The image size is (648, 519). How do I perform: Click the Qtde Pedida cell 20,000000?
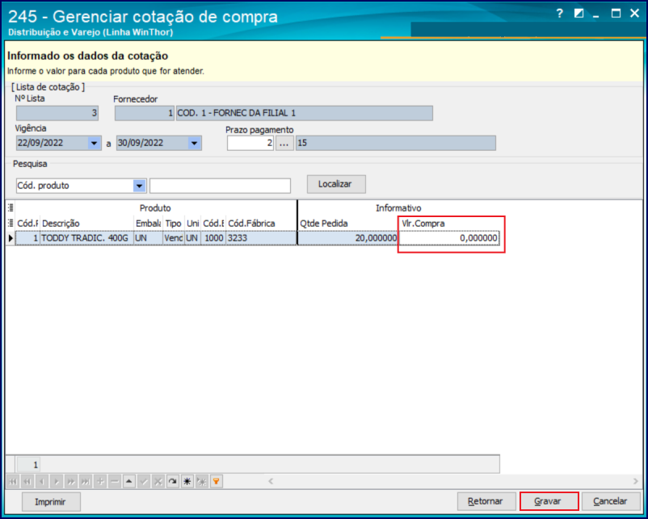point(347,238)
